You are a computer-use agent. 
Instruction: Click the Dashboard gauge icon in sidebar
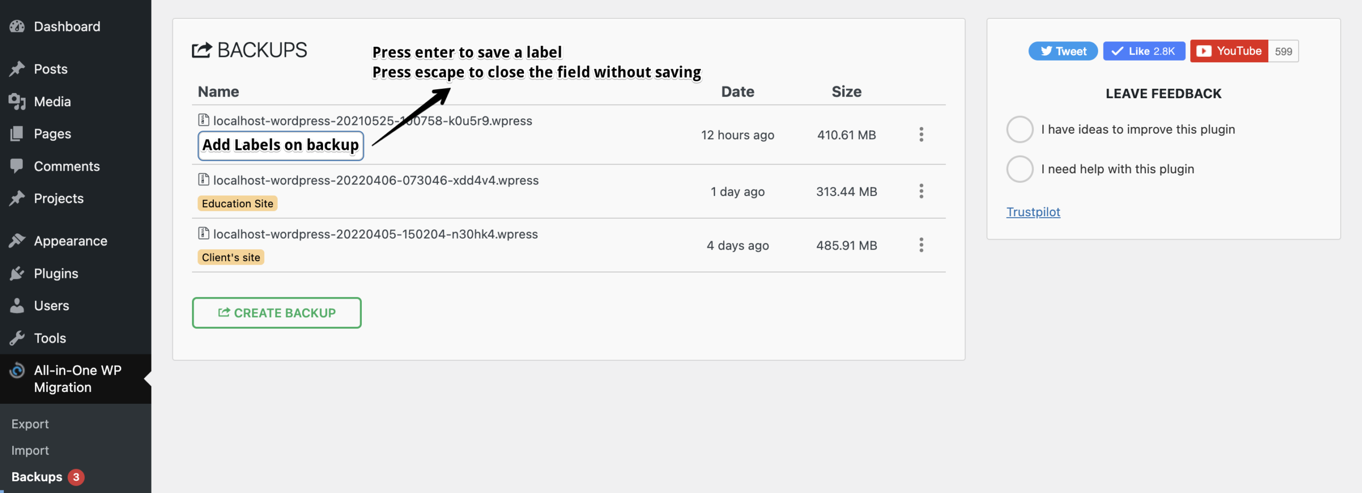(17, 27)
